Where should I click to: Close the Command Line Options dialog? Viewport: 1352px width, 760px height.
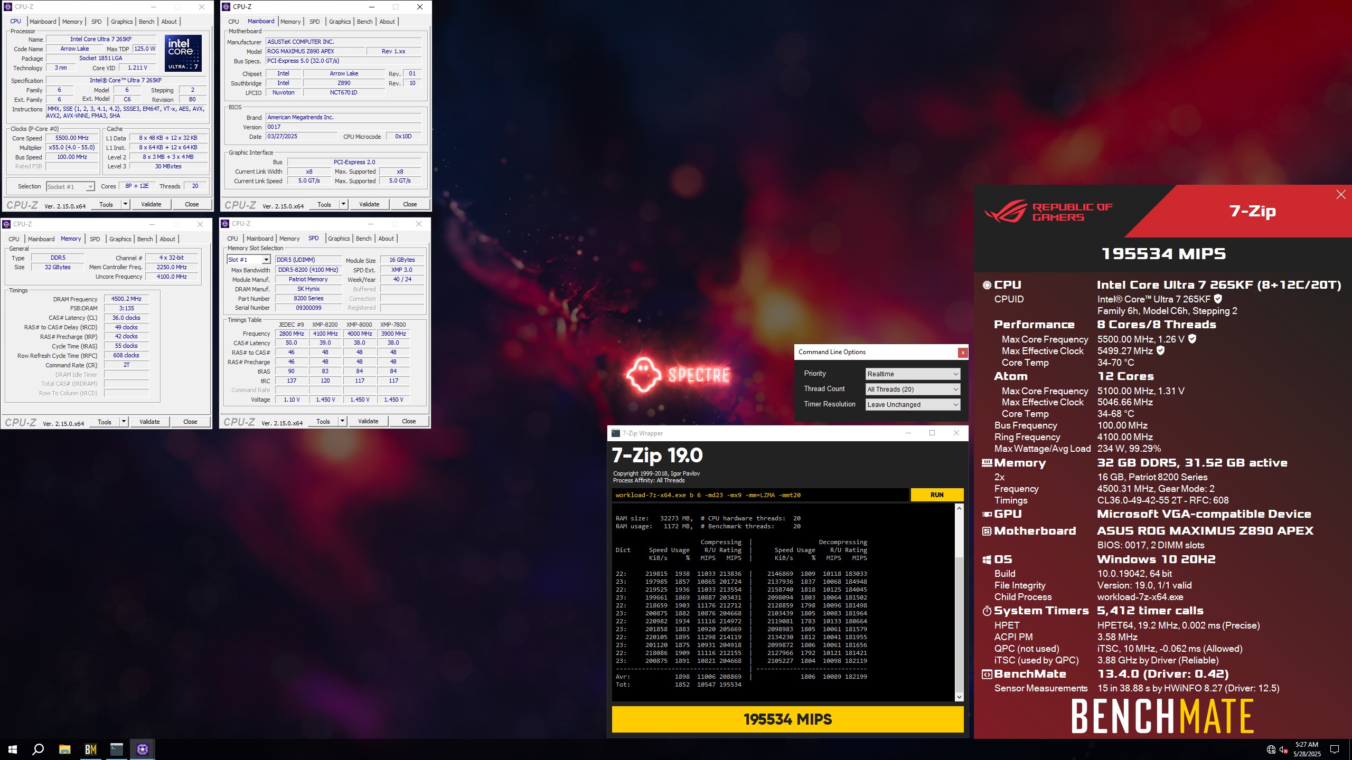coord(963,353)
